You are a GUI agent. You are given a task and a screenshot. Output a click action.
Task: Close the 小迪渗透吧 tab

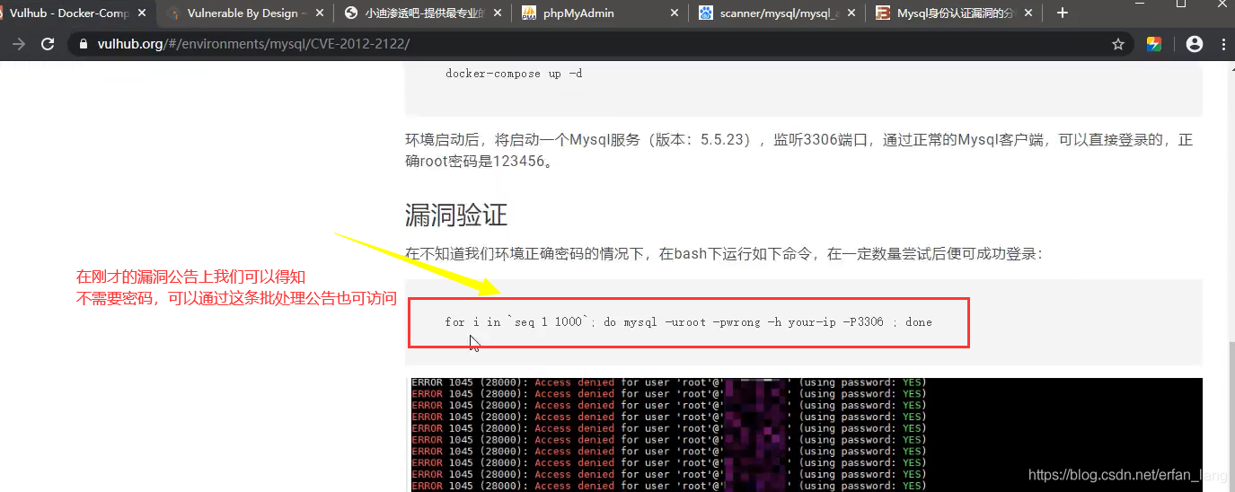tap(497, 13)
